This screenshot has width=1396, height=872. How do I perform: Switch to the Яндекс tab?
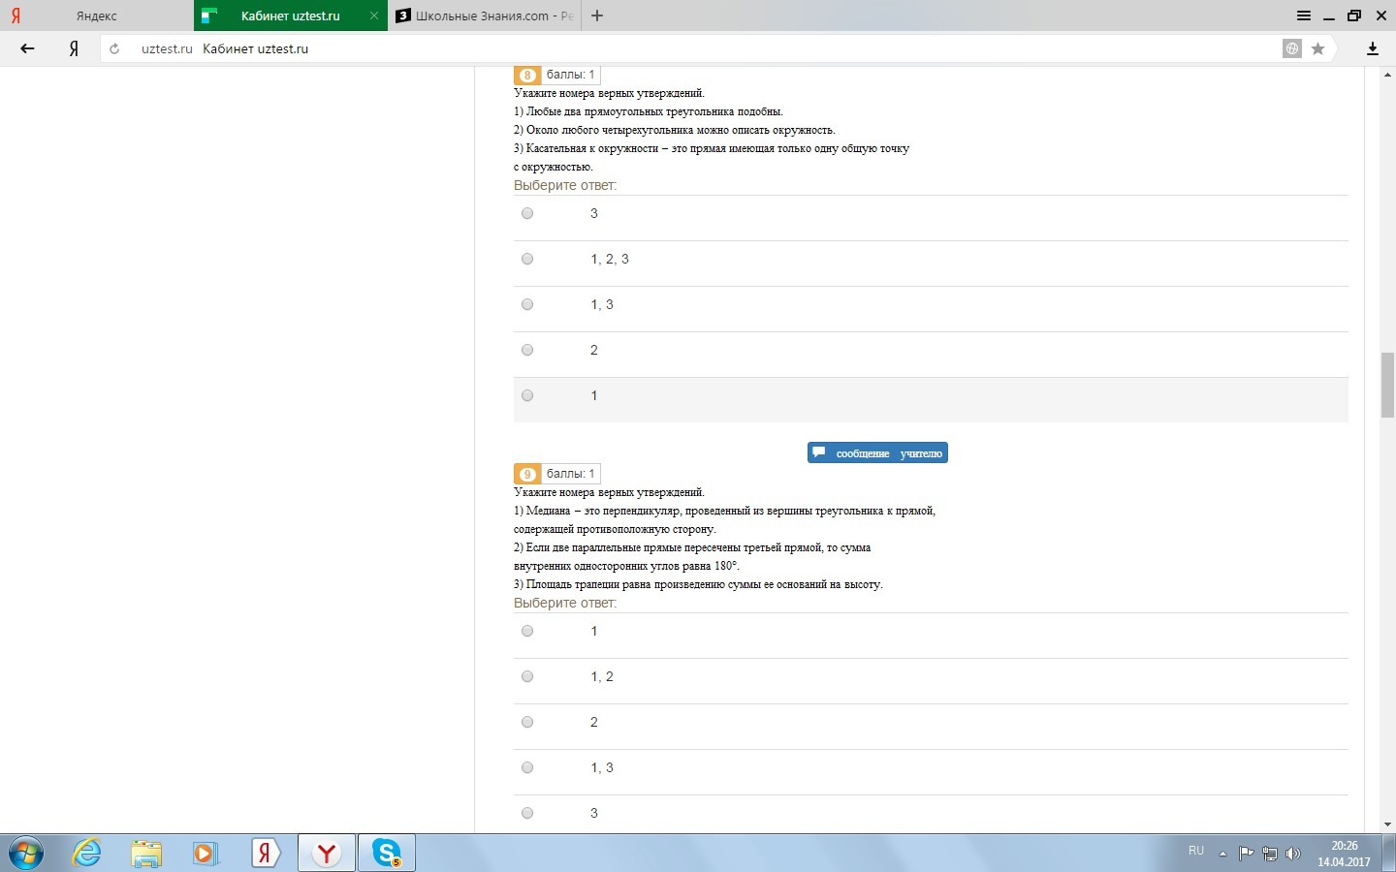[97, 16]
